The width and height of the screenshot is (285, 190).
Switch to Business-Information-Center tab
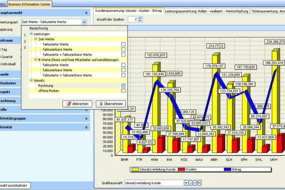click(29, 4)
